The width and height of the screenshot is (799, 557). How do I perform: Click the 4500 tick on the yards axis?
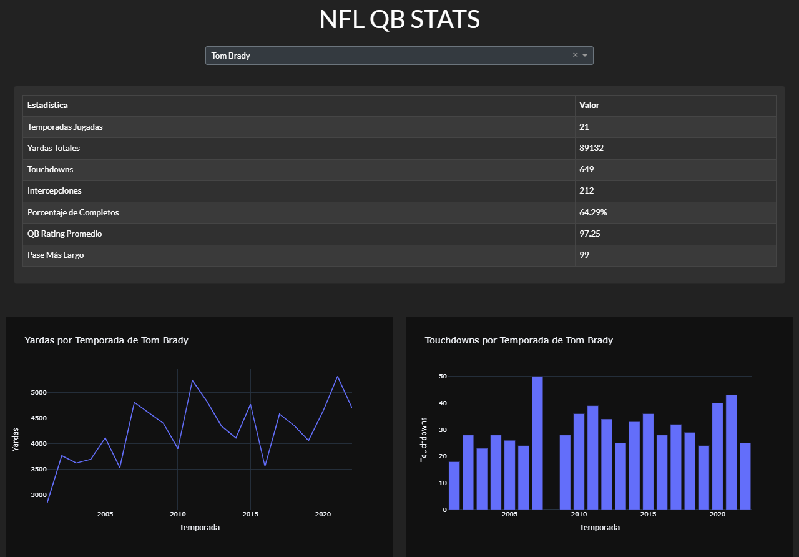[39, 418]
